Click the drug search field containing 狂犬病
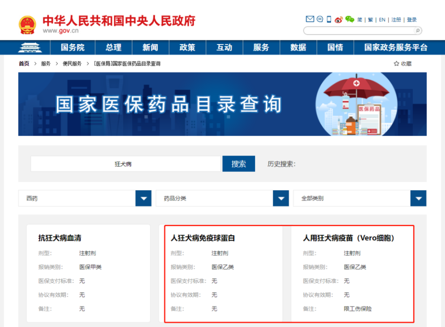This screenshot has width=445, height=327. click(125, 163)
